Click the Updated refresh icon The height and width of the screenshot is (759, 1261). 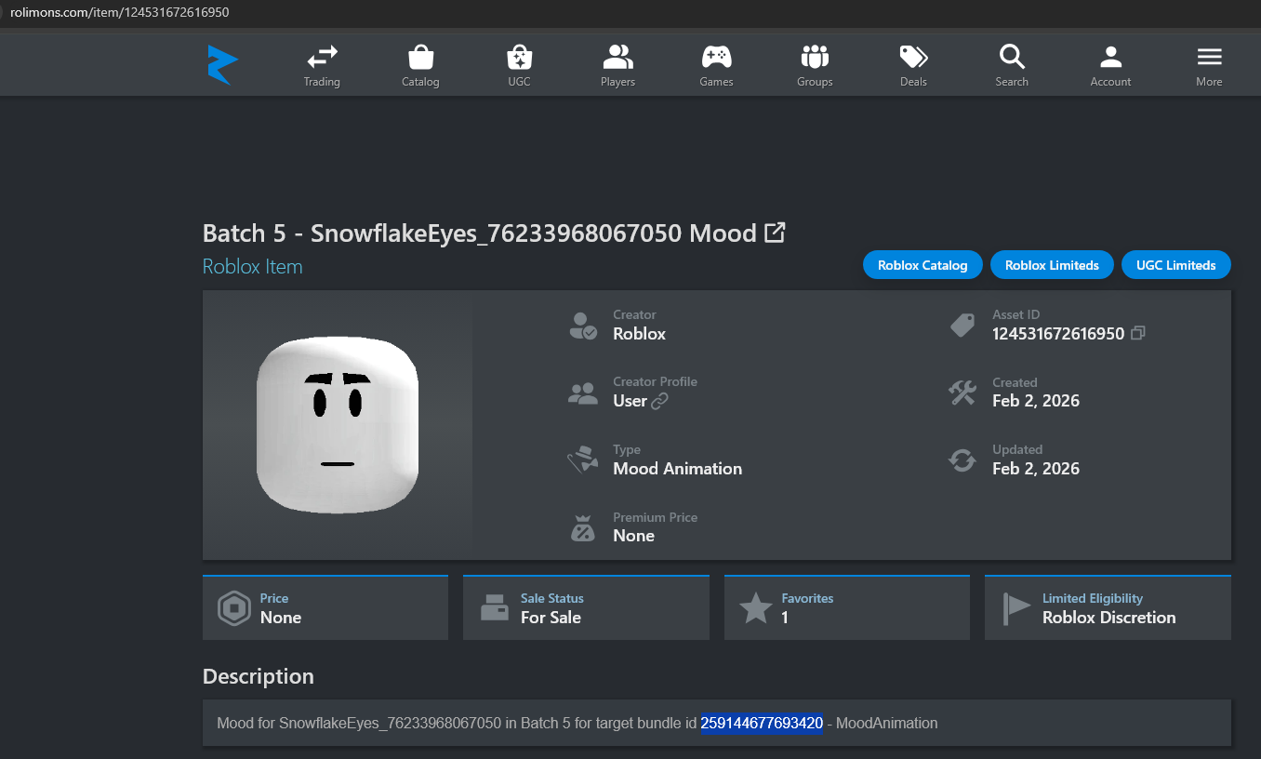click(x=962, y=459)
